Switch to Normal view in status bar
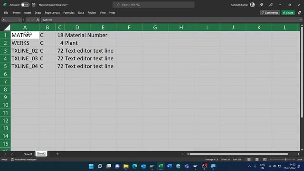The height and width of the screenshot is (171, 304). 249,160
